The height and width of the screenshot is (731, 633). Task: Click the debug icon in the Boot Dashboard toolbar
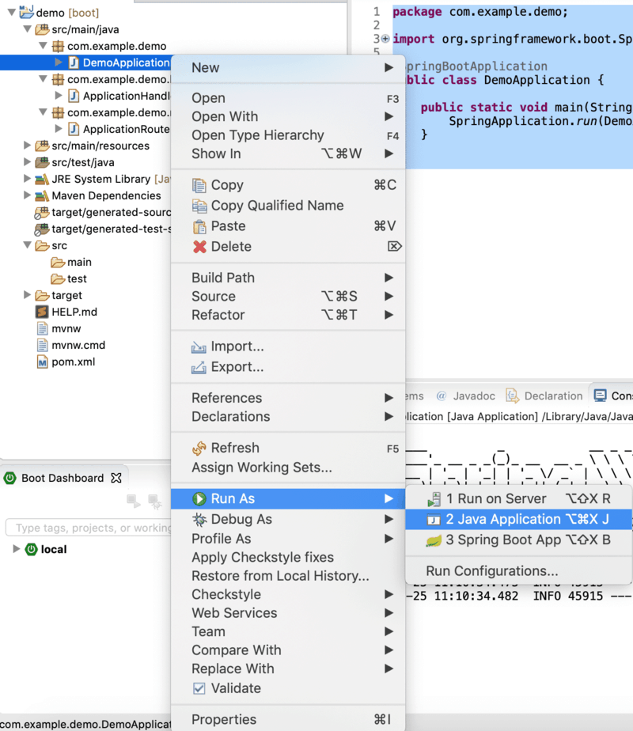pyautogui.click(x=156, y=502)
